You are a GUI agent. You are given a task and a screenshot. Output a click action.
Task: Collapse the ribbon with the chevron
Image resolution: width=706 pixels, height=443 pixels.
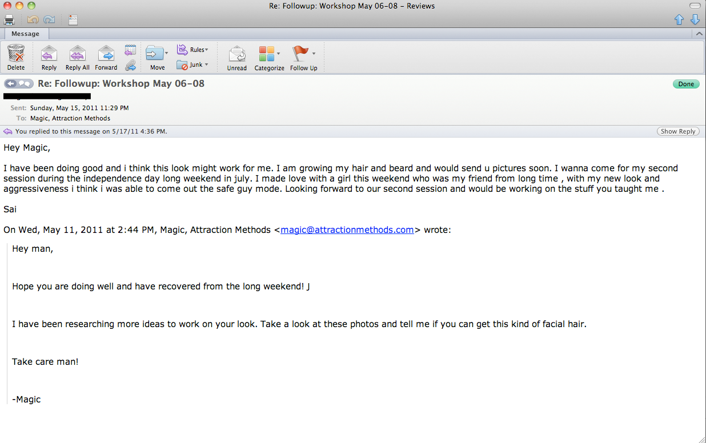699,34
